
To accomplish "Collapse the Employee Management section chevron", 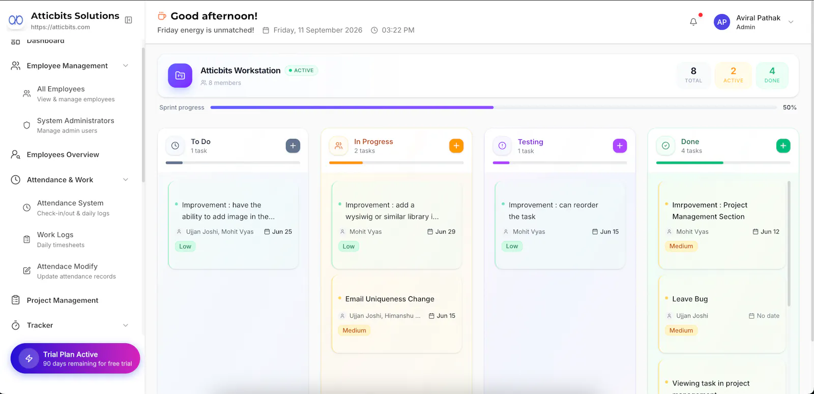I will [126, 66].
